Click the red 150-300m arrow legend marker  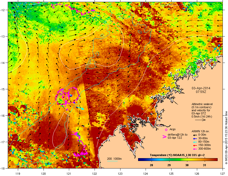pos(195,145)
